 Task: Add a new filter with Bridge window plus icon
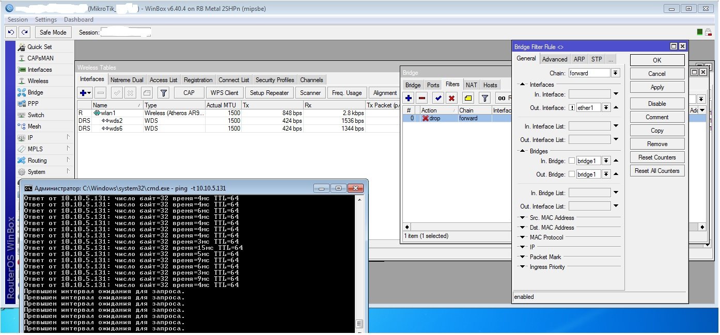coord(409,98)
